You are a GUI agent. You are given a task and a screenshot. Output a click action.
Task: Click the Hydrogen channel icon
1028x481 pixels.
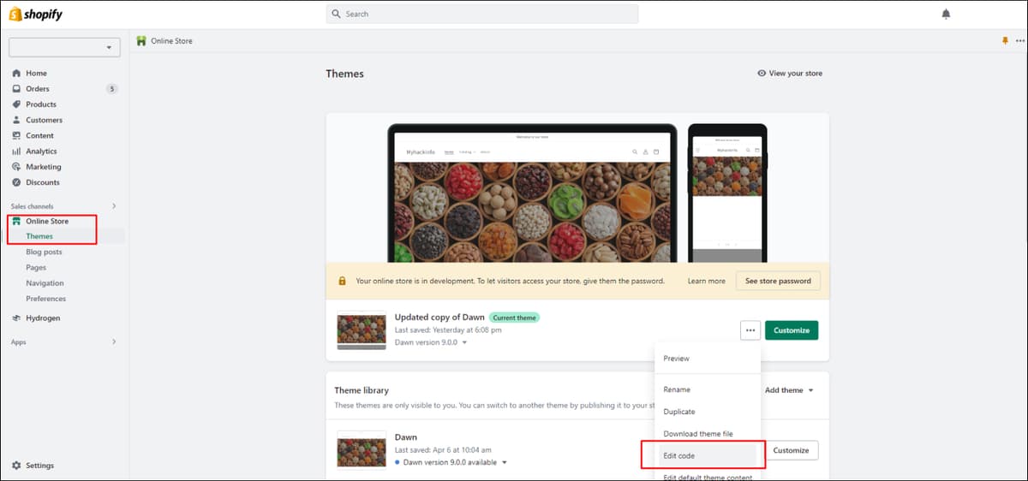pos(16,318)
